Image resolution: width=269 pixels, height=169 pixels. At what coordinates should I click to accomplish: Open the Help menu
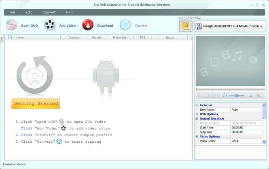tap(70, 13)
